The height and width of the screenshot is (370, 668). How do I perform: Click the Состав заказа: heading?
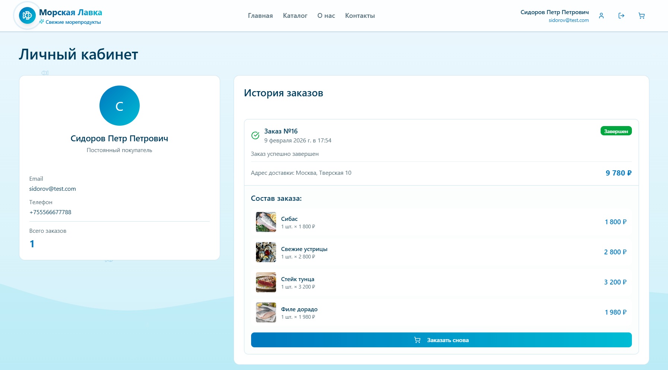tap(276, 199)
